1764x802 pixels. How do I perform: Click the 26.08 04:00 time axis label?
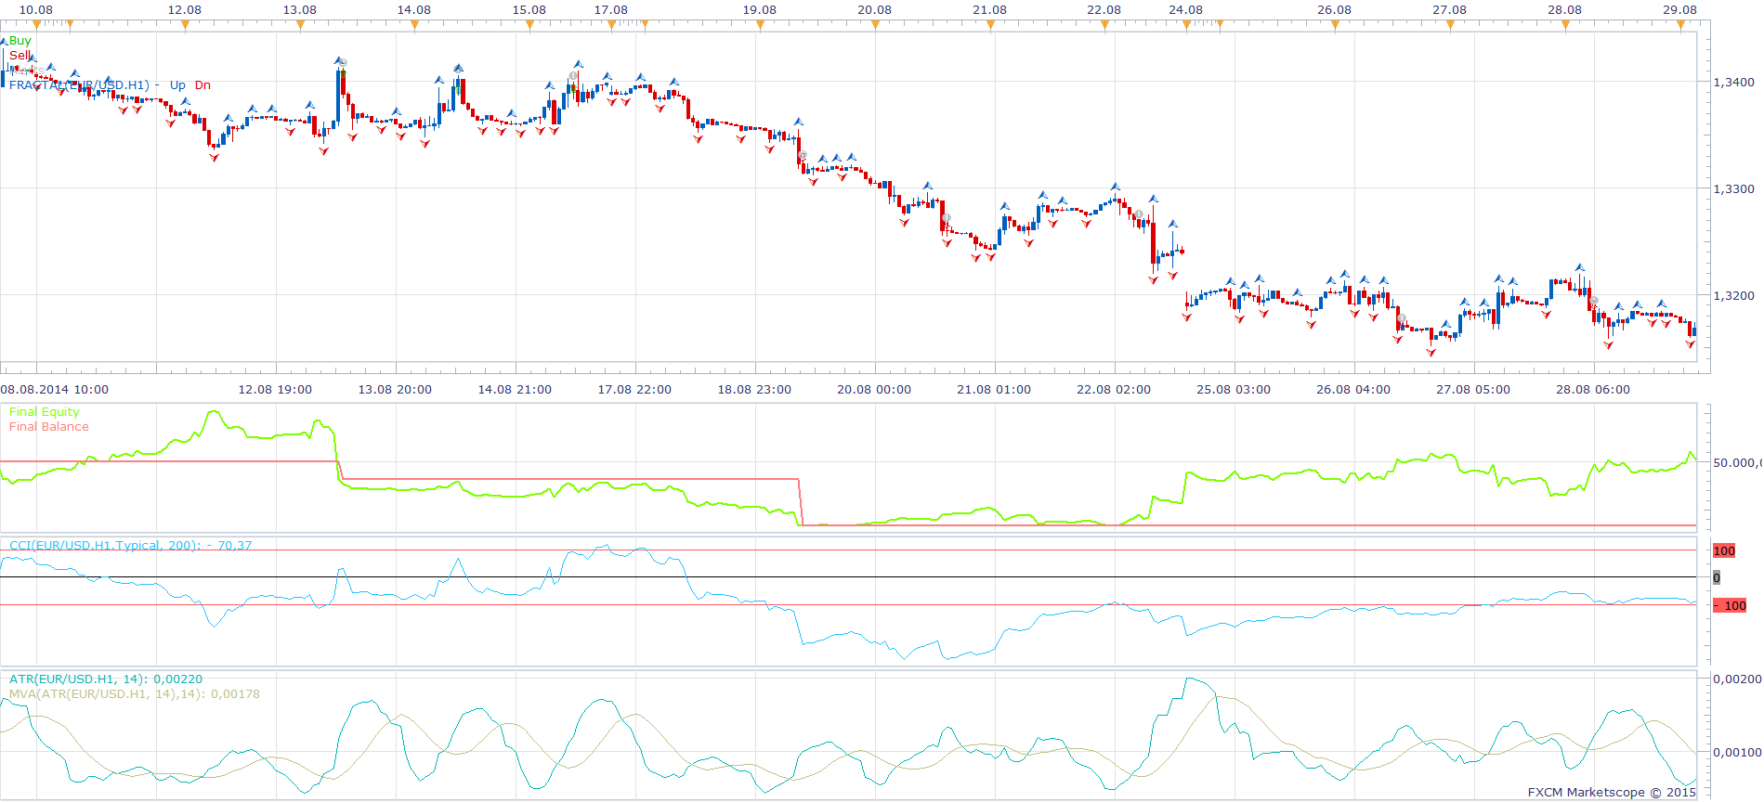(1353, 390)
